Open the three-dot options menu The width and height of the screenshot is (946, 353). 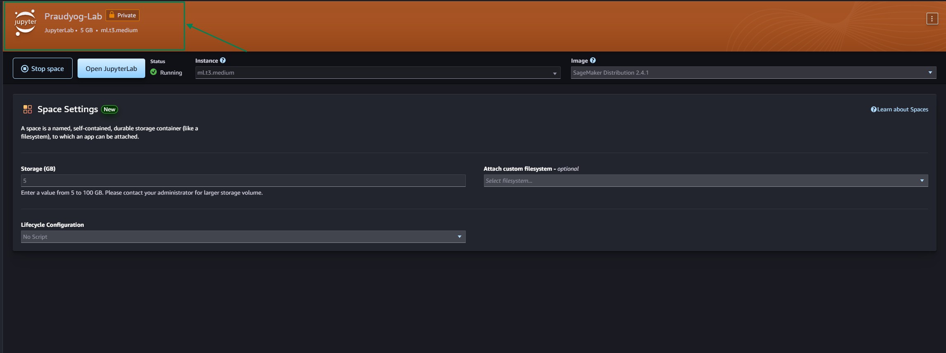coord(932,19)
